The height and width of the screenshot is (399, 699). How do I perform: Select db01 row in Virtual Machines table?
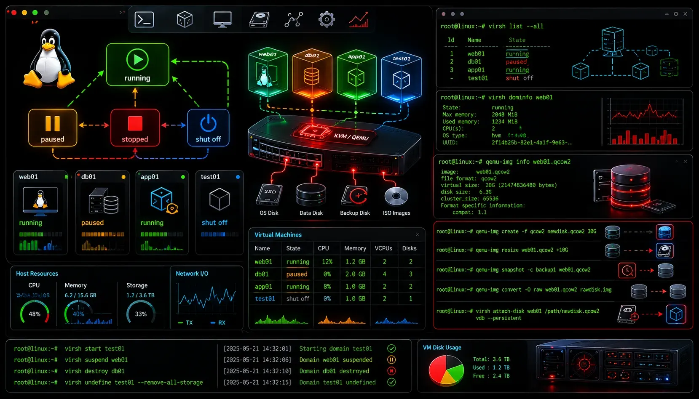[337, 274]
